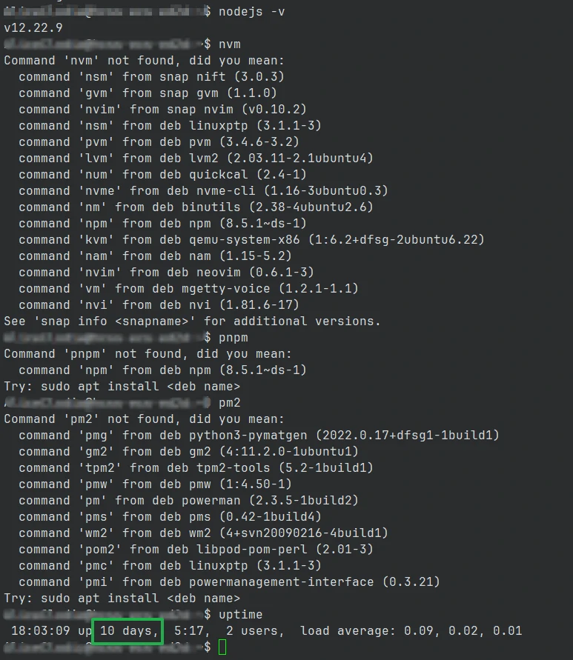Click the qemu-system-x86 kvm suggestion line
Image resolution: width=573 pixels, height=660 pixels.
pos(251,240)
